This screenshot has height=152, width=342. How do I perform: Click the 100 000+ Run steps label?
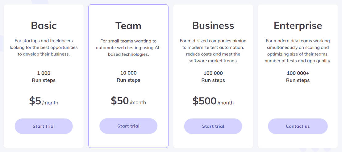[x=298, y=77]
